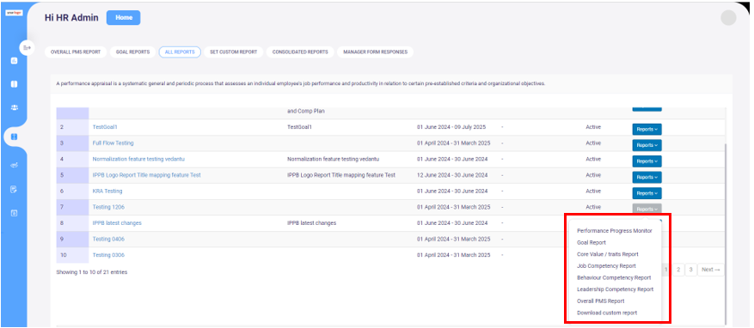Image resolution: width=754 pixels, height=328 pixels.
Task: Click the 'your logo' image at top left
Action: point(14,13)
